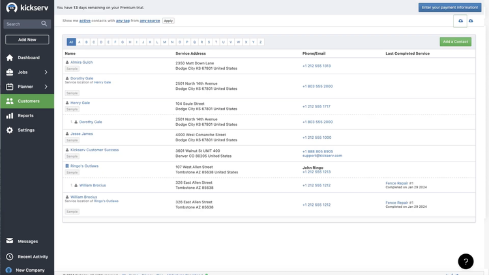Click phone number +1 212 555 1717

pos(316,107)
